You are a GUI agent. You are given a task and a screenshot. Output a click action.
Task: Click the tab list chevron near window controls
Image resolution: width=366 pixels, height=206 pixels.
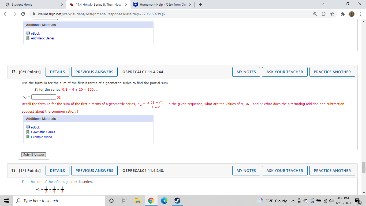point(323,4)
